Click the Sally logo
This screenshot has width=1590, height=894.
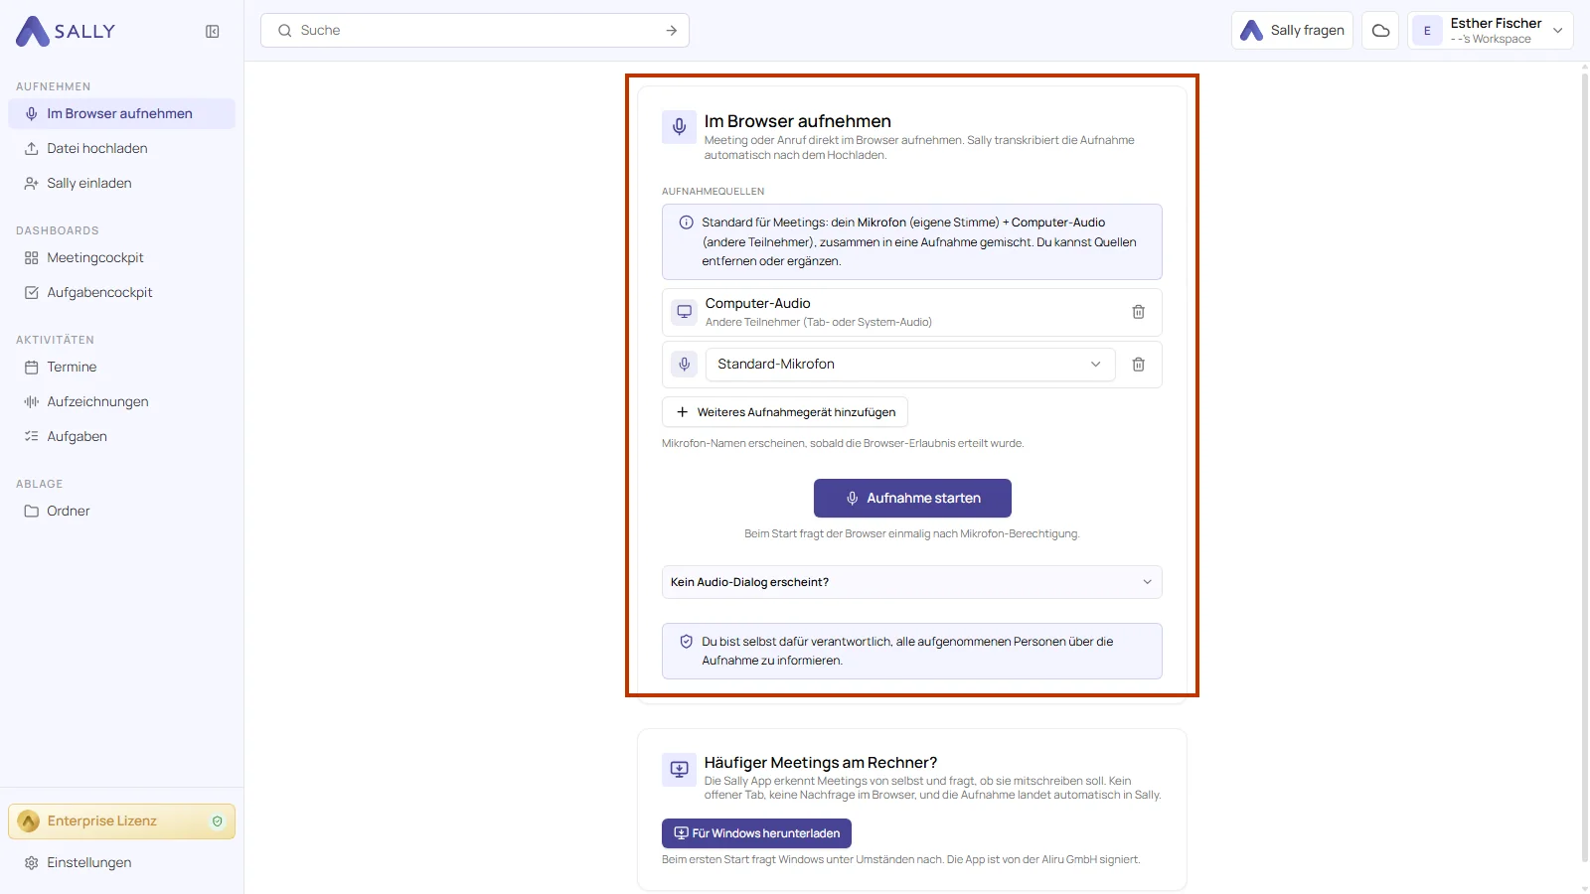coord(66,32)
